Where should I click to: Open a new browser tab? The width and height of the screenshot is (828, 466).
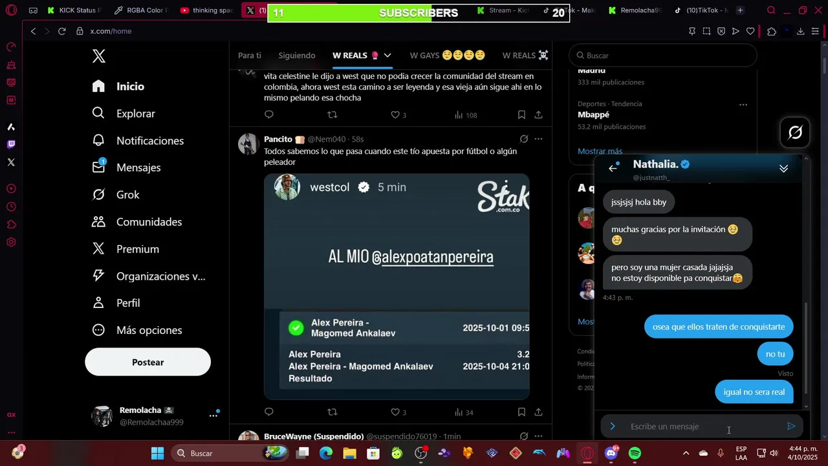click(740, 10)
